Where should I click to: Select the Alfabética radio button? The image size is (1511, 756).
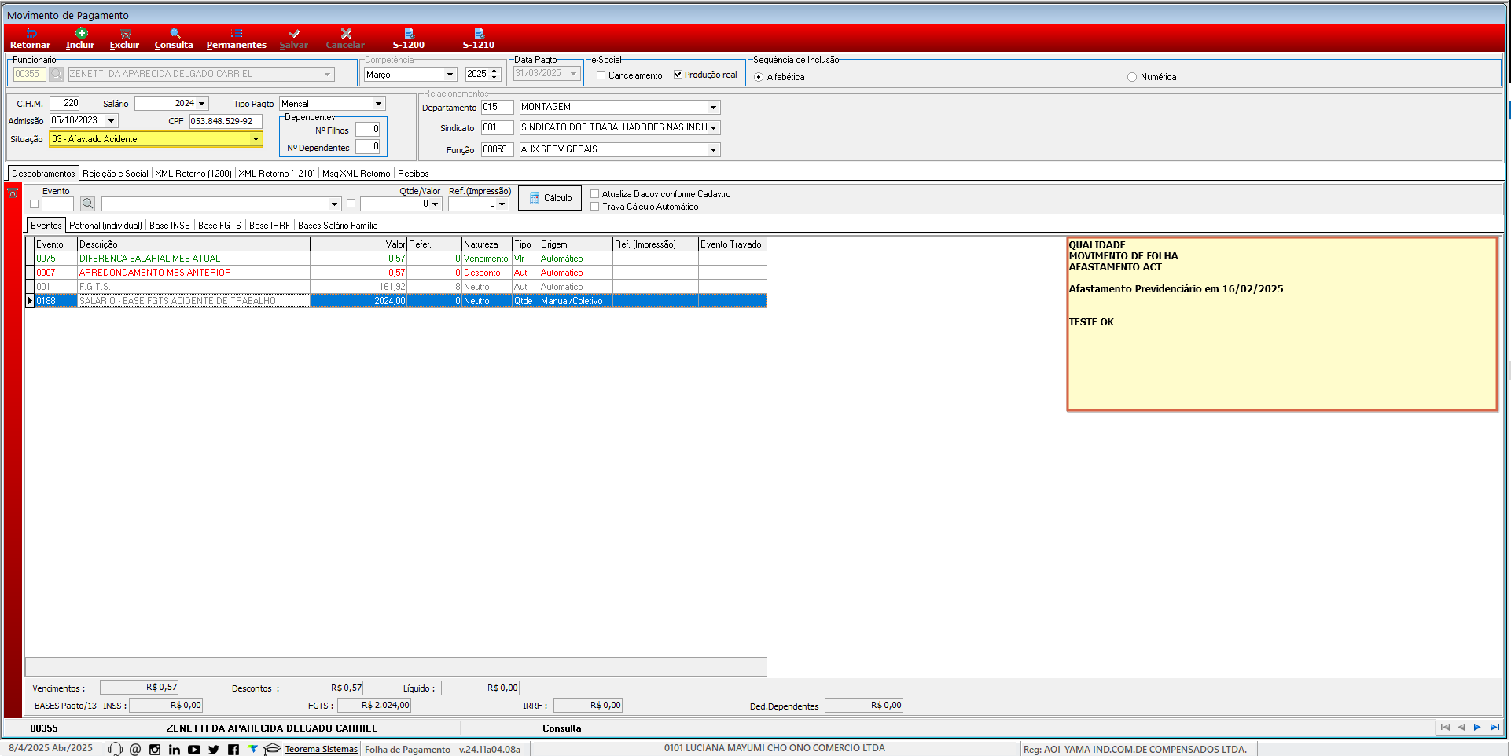click(x=759, y=77)
